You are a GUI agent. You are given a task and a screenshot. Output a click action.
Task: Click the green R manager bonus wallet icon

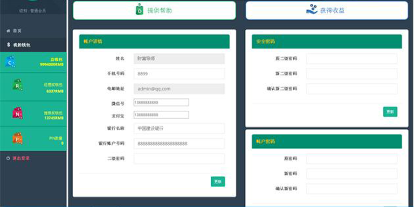[17, 85]
